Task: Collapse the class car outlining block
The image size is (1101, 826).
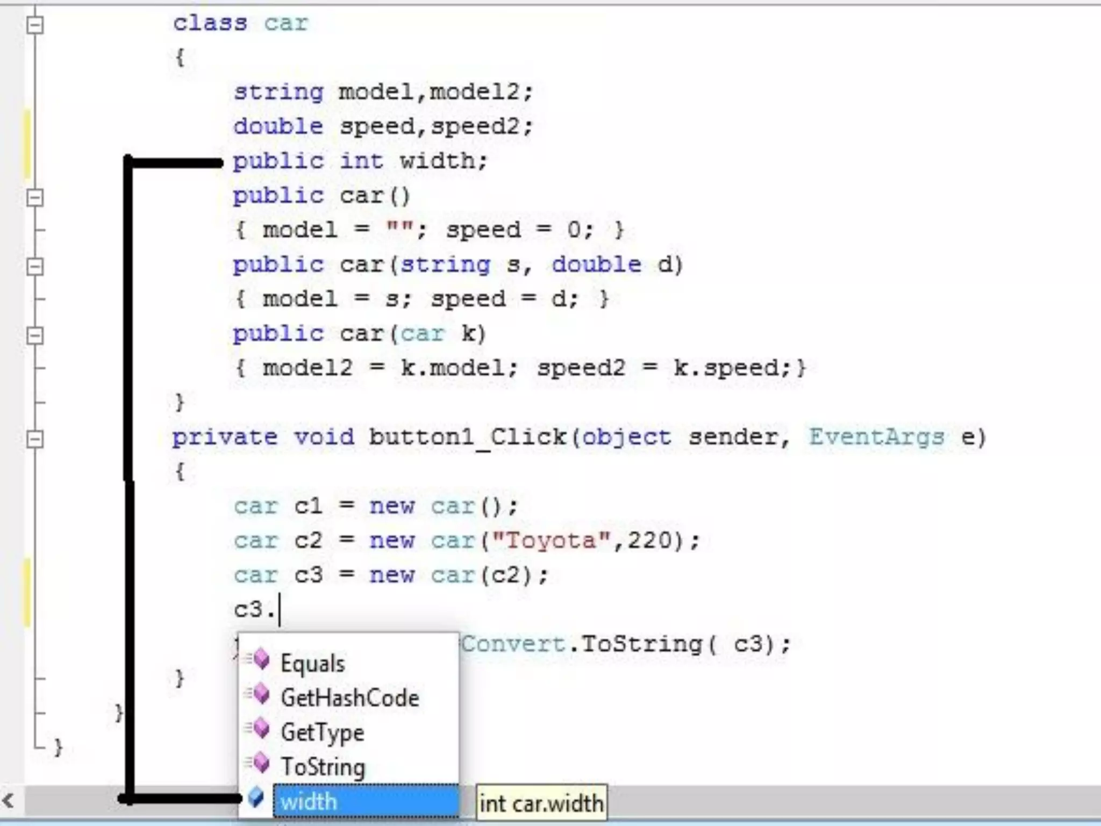Action: click(35, 25)
